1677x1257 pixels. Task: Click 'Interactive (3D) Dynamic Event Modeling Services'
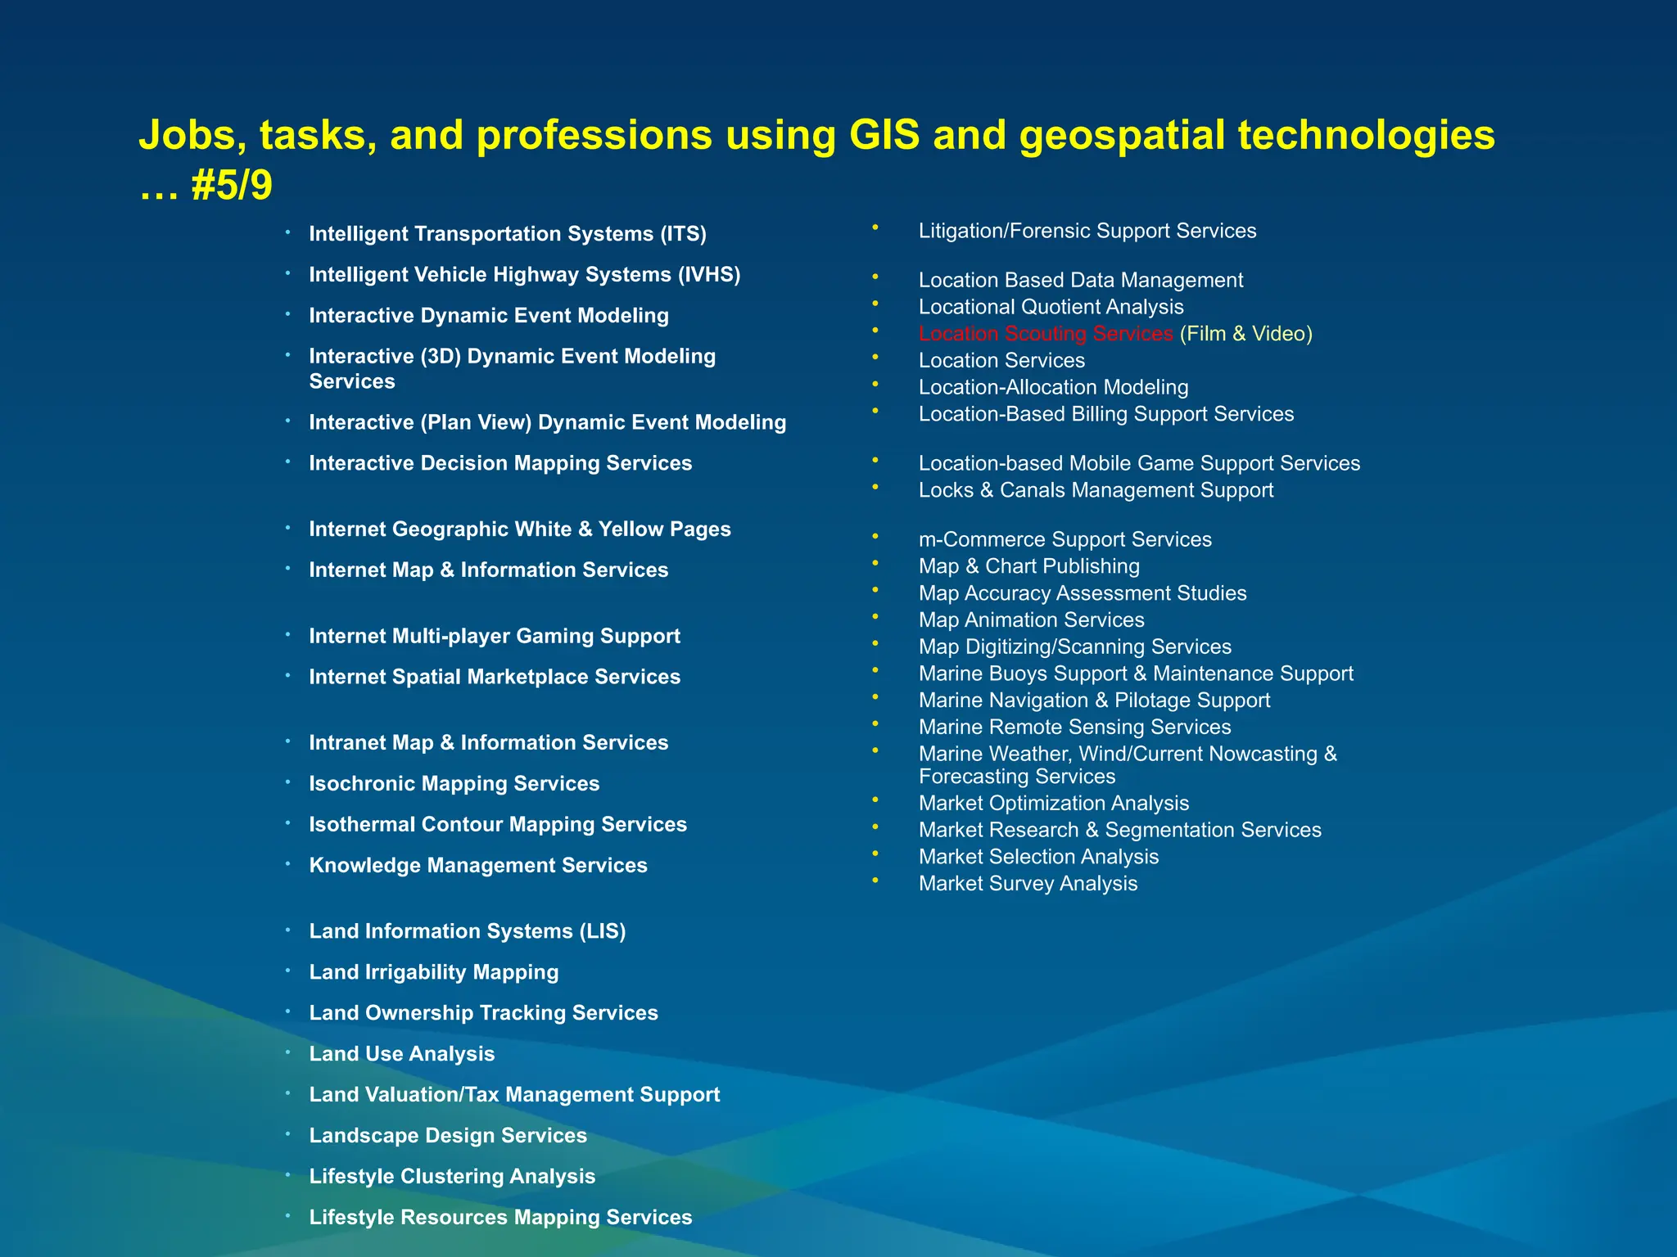[513, 369]
